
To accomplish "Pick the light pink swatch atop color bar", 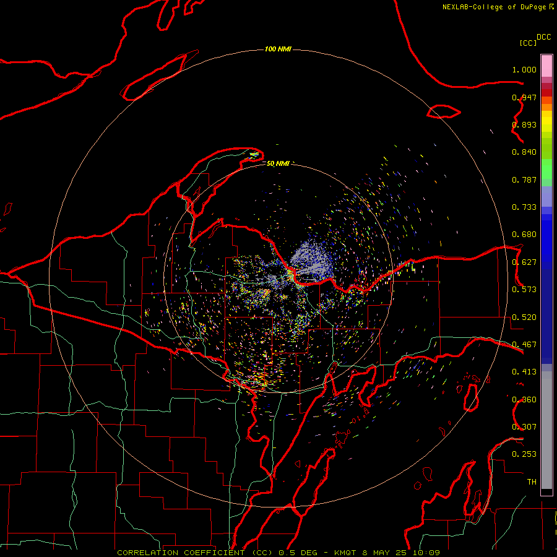I will click(x=546, y=66).
